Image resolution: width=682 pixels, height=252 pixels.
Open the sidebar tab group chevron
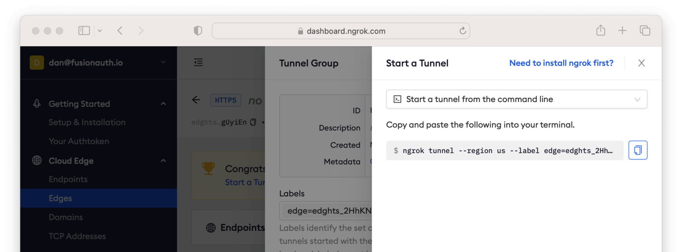(x=100, y=31)
